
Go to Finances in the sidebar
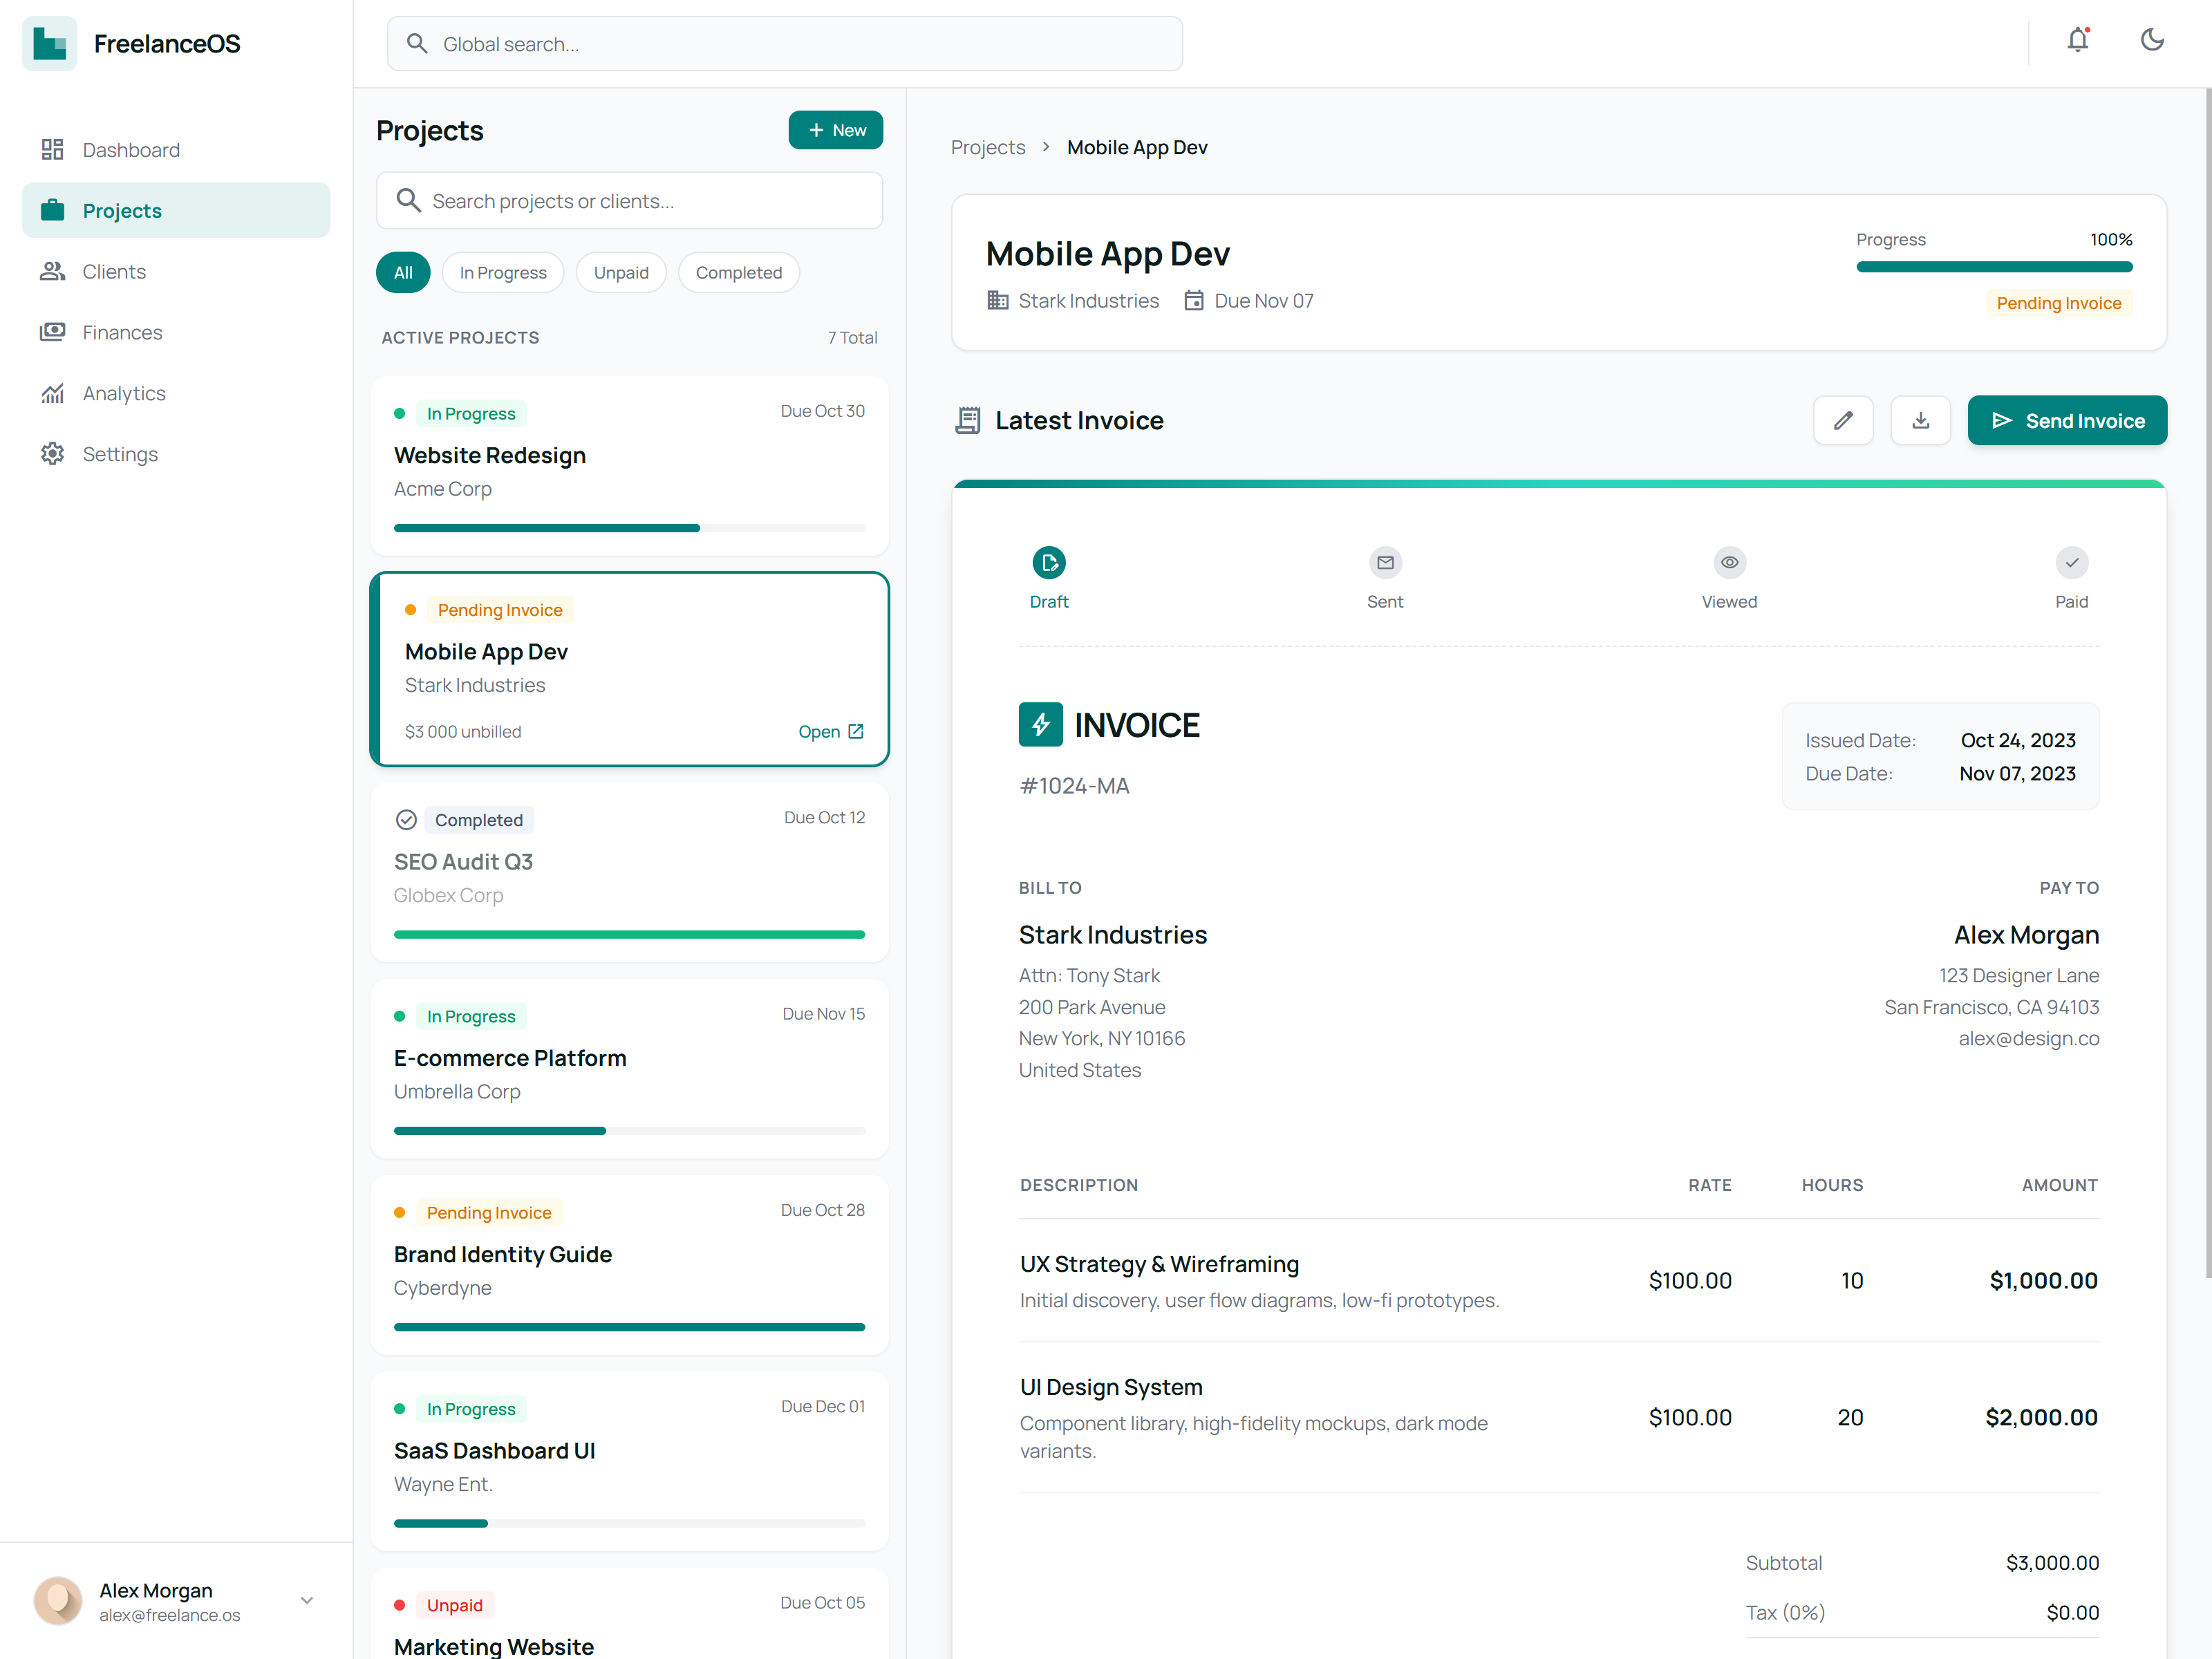pyautogui.click(x=122, y=332)
